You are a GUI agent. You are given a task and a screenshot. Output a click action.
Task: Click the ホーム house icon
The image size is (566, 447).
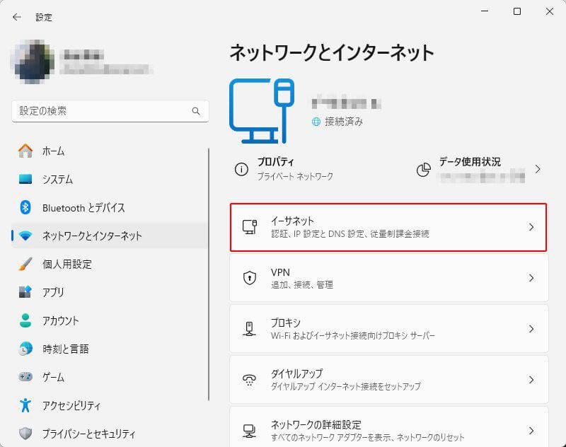click(25, 151)
